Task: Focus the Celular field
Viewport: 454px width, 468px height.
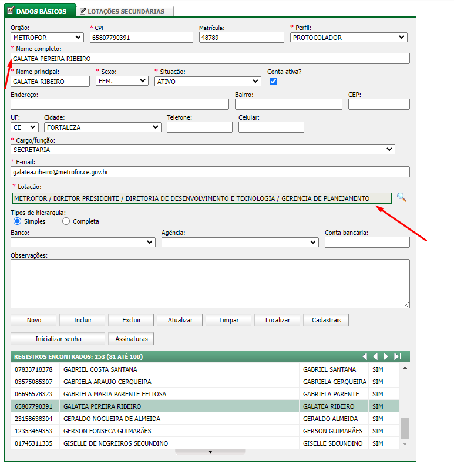Action: (x=271, y=127)
